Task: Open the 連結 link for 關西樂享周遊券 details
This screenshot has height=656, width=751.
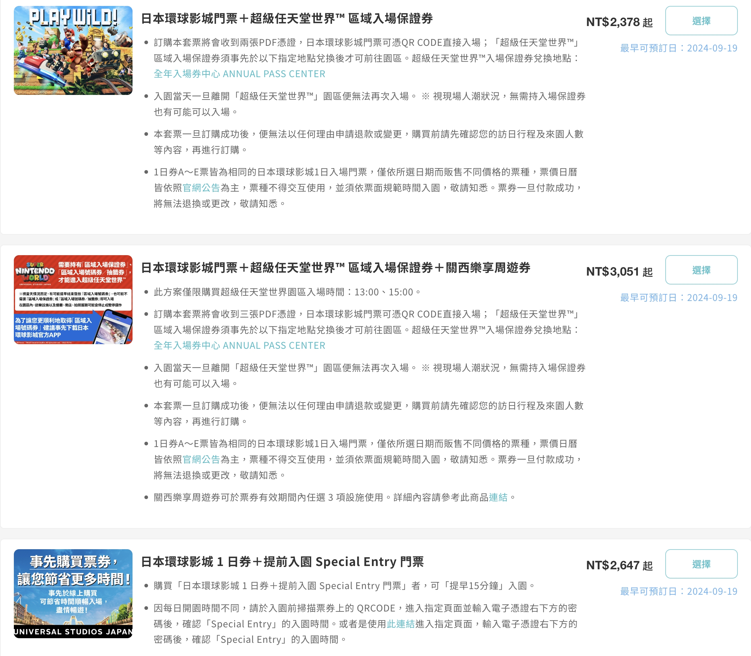Action: click(498, 497)
